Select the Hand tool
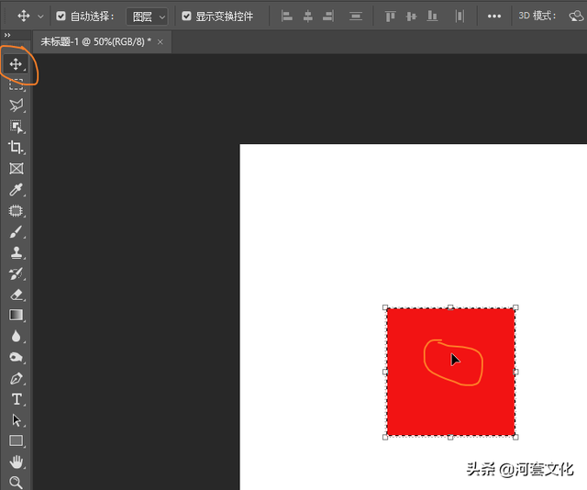 (x=17, y=462)
